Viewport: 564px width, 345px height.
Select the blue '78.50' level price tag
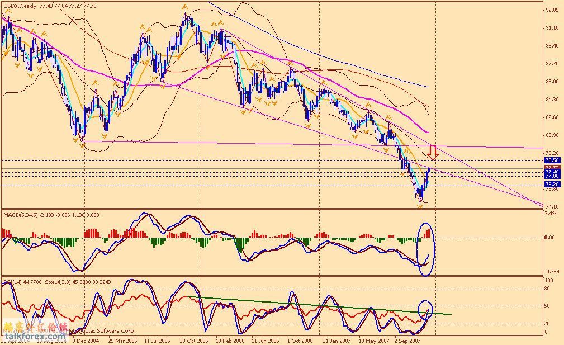[552, 160]
